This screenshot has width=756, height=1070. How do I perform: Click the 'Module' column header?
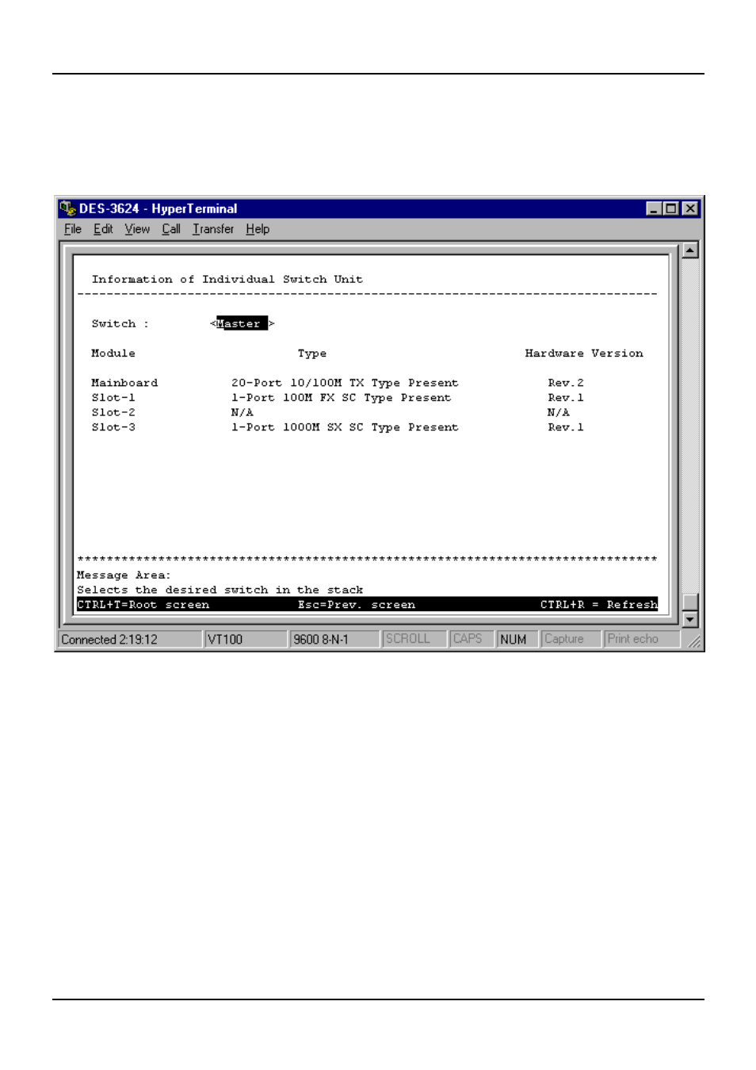pos(113,353)
